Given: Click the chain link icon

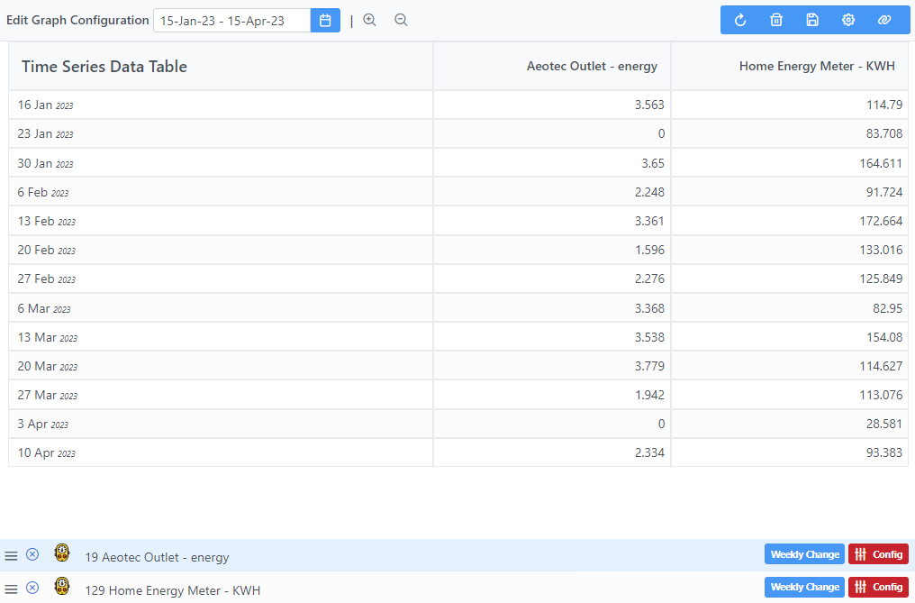Looking at the screenshot, I should coord(884,20).
